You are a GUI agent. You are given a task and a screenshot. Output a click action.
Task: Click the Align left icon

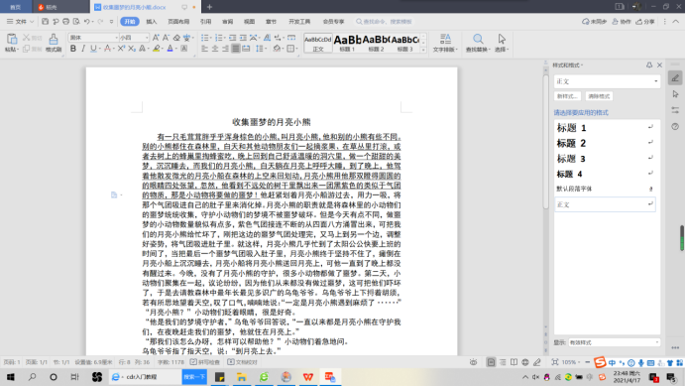[204, 49]
